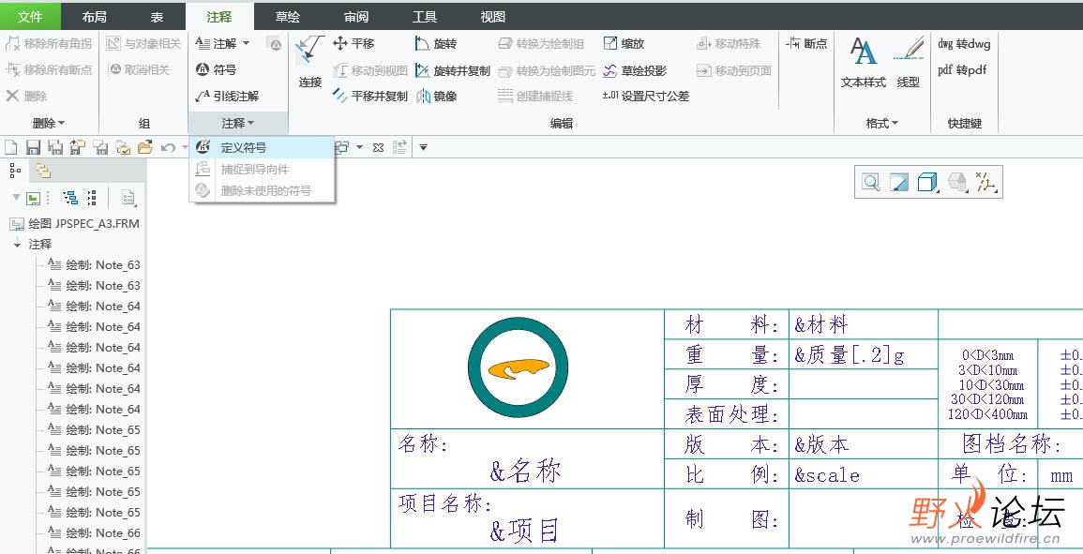The height and width of the screenshot is (554, 1083).
Task: Click the 3D box display style icon
Action: coord(927,183)
